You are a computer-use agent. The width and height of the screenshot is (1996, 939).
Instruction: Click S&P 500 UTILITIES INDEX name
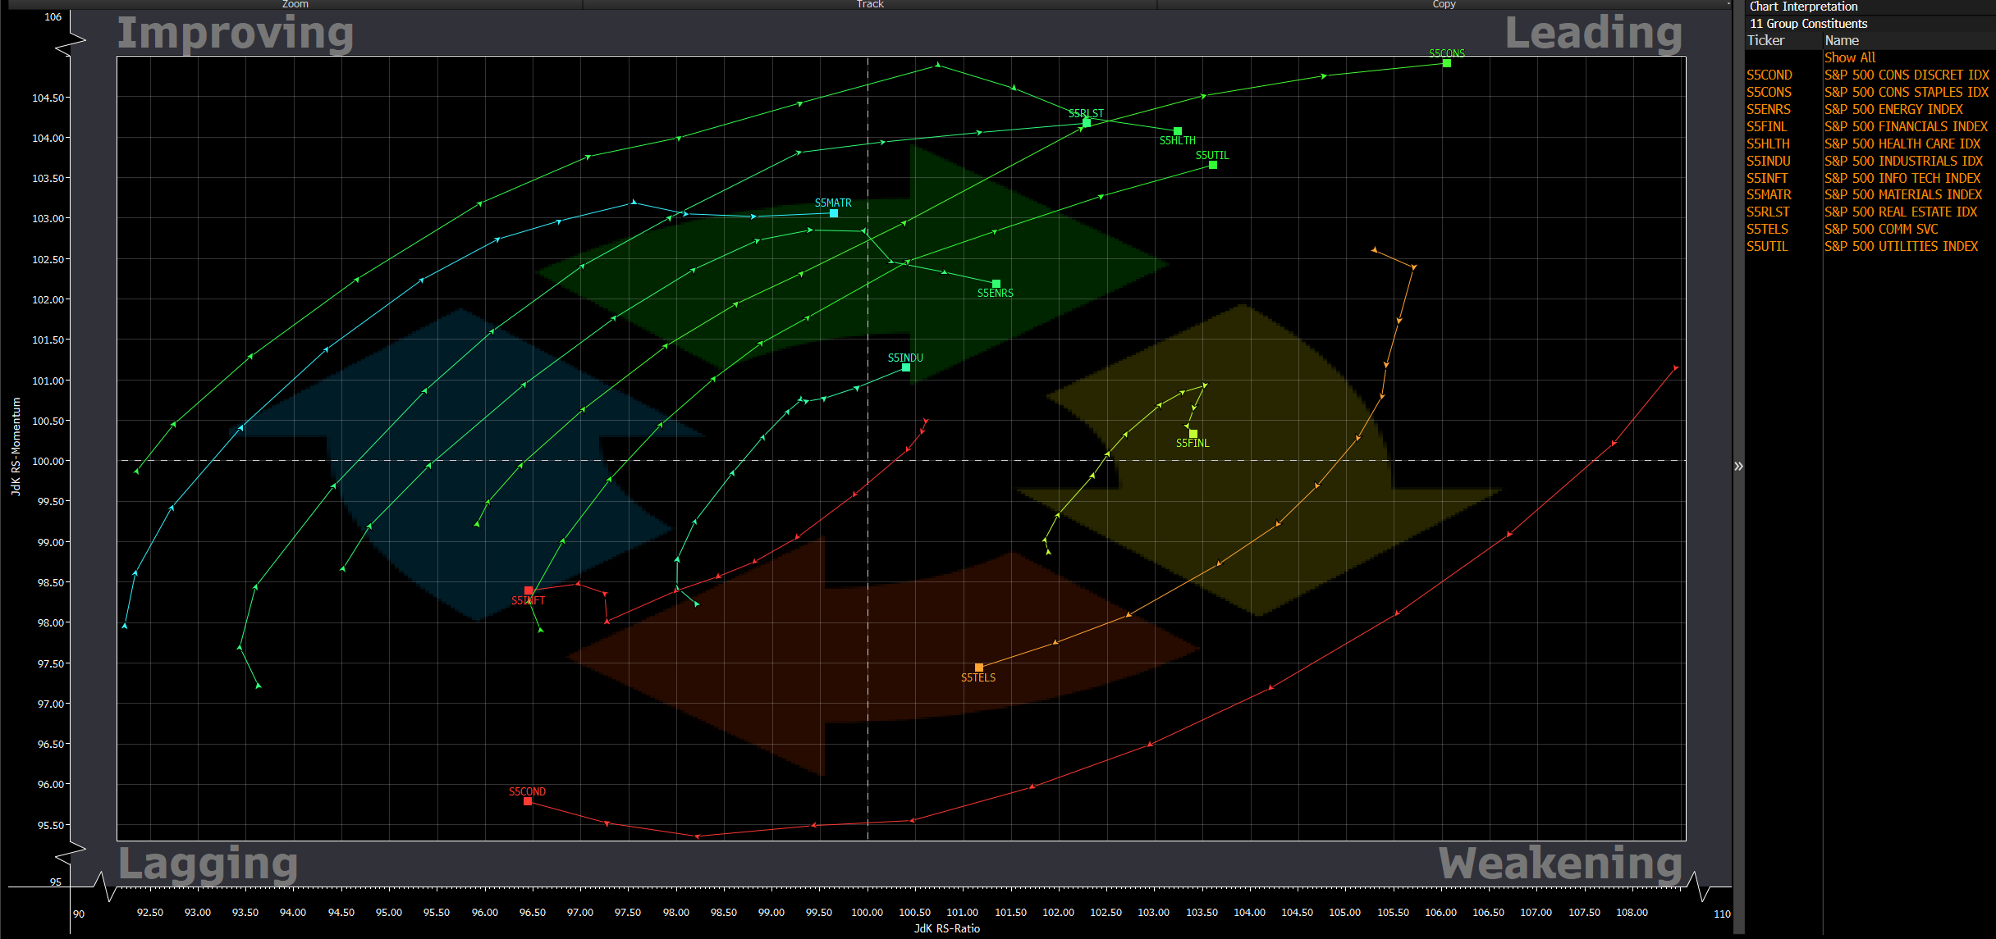[x=1901, y=246]
